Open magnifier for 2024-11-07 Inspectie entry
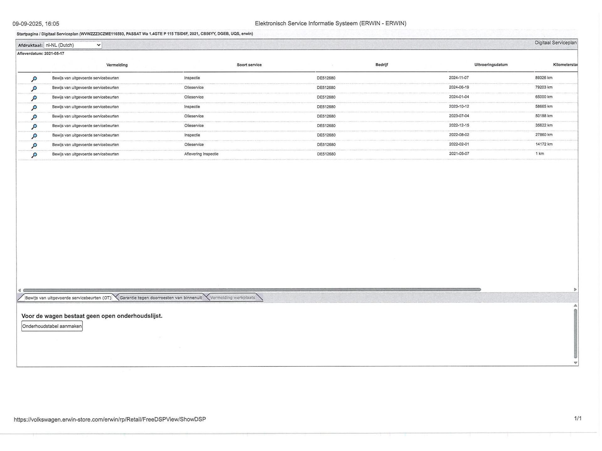This screenshot has width=602, height=451. coord(34,79)
